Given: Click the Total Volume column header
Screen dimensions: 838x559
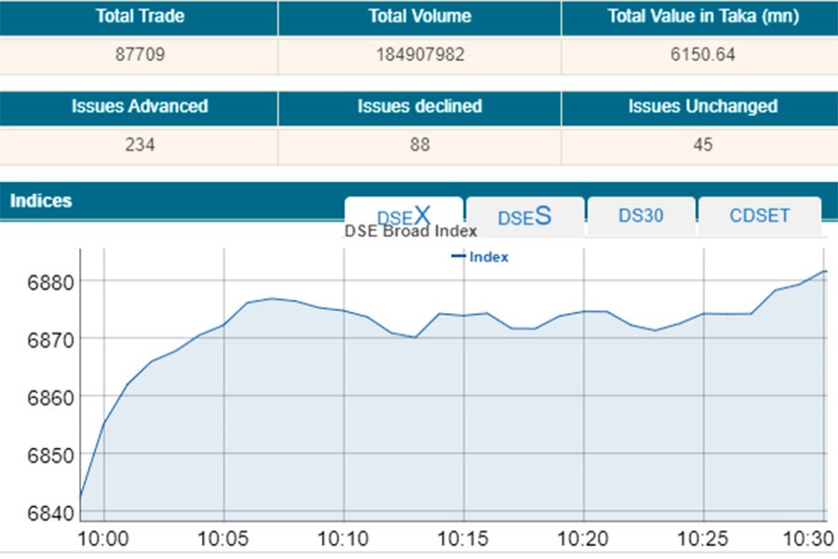Looking at the screenshot, I should click(419, 17).
